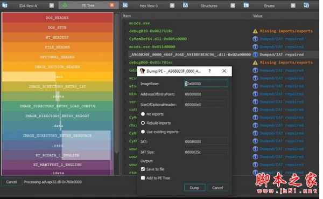Click the Hex View-1 tab icon
The width and height of the screenshot is (323, 199).
125,5
